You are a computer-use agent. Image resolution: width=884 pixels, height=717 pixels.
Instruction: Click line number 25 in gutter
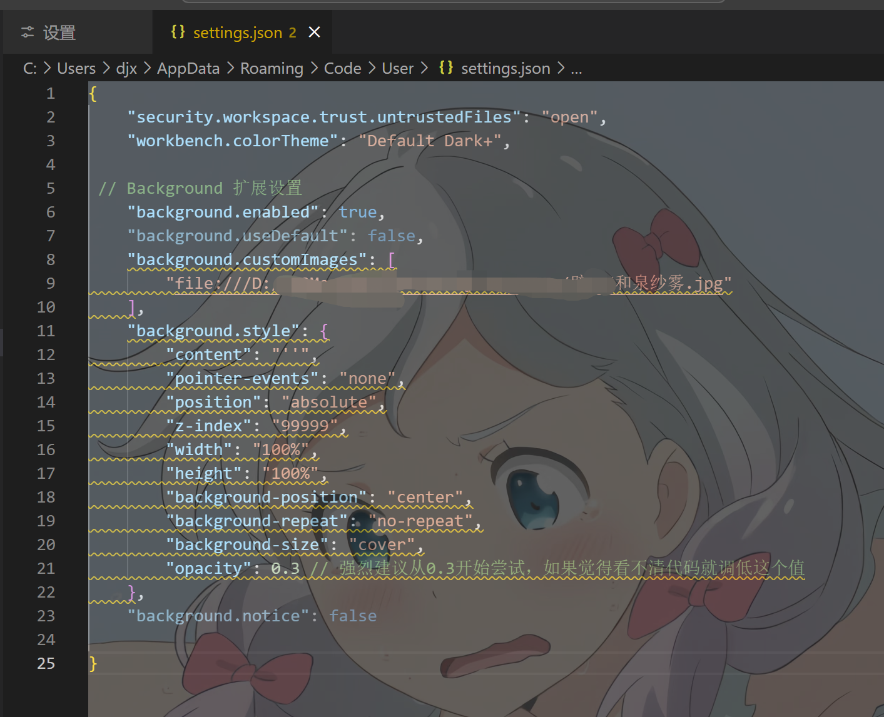point(46,664)
